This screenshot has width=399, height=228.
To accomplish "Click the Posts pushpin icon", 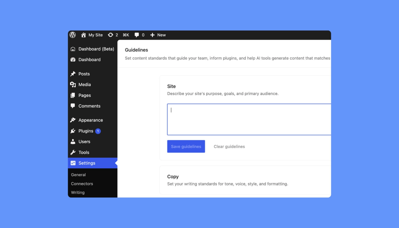I will tap(73, 74).
